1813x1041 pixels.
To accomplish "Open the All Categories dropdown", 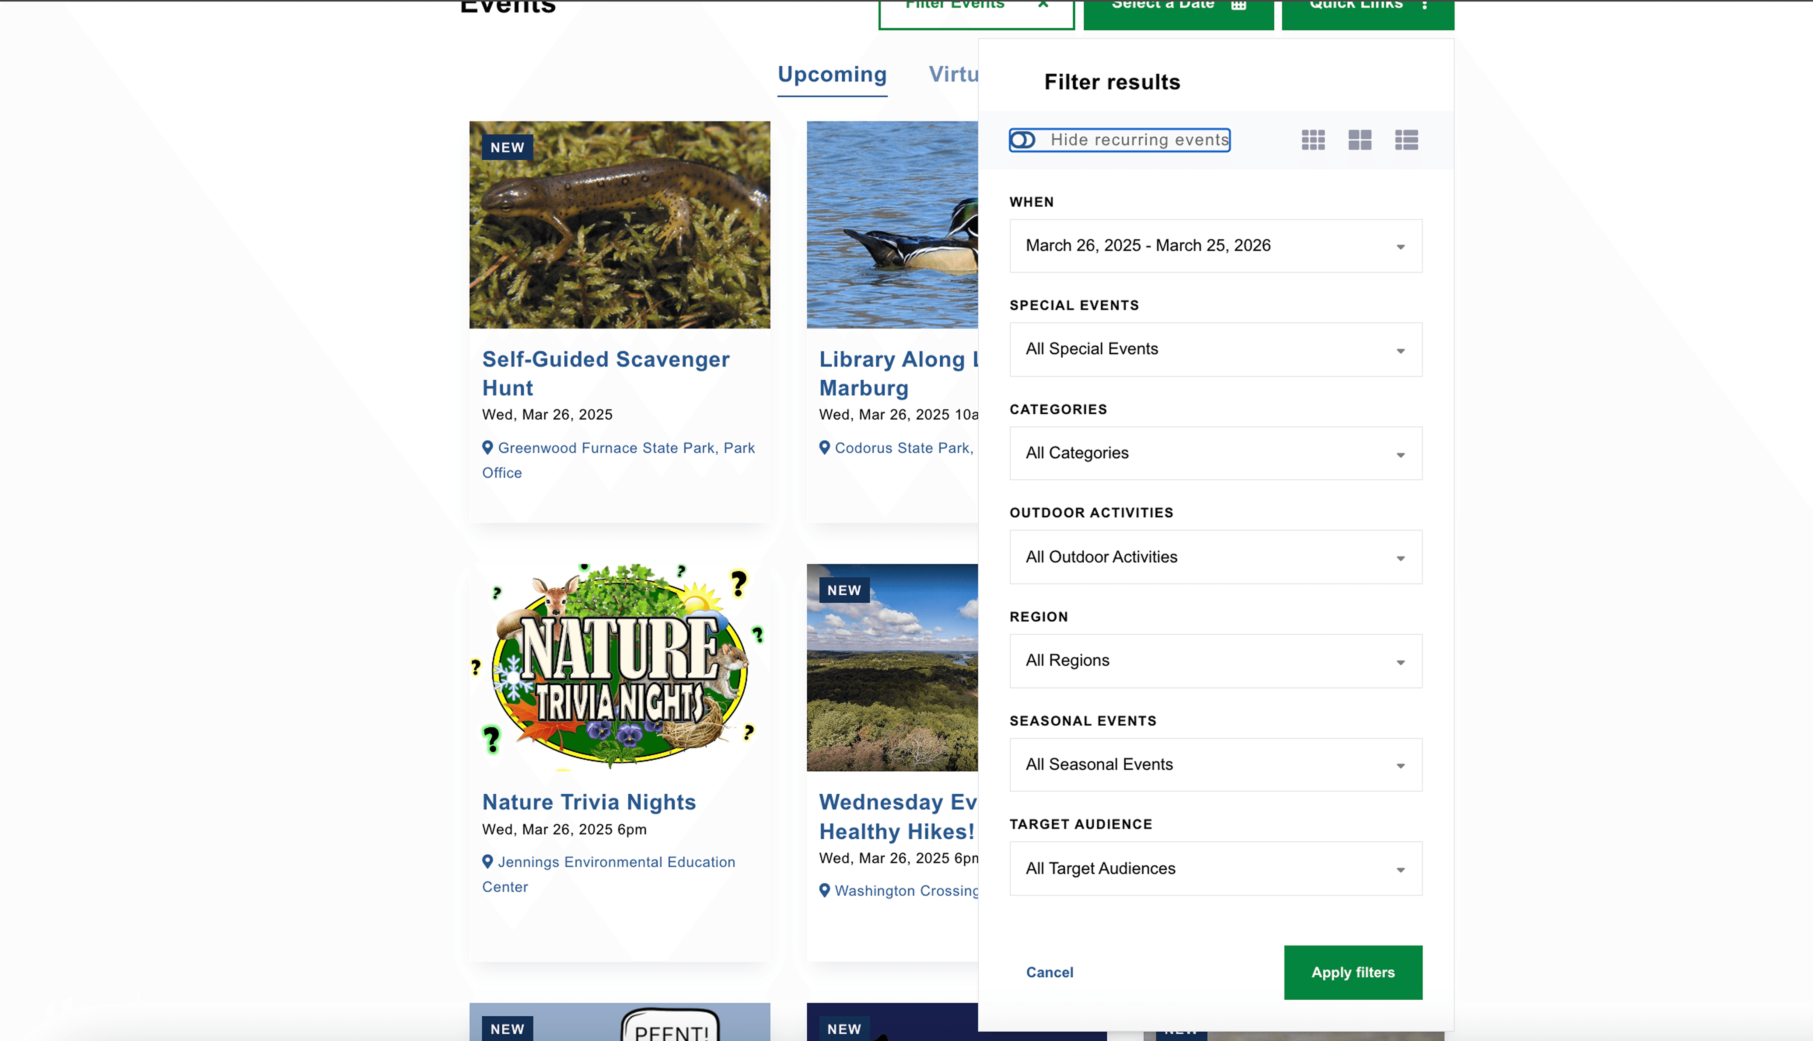I will pyautogui.click(x=1215, y=453).
